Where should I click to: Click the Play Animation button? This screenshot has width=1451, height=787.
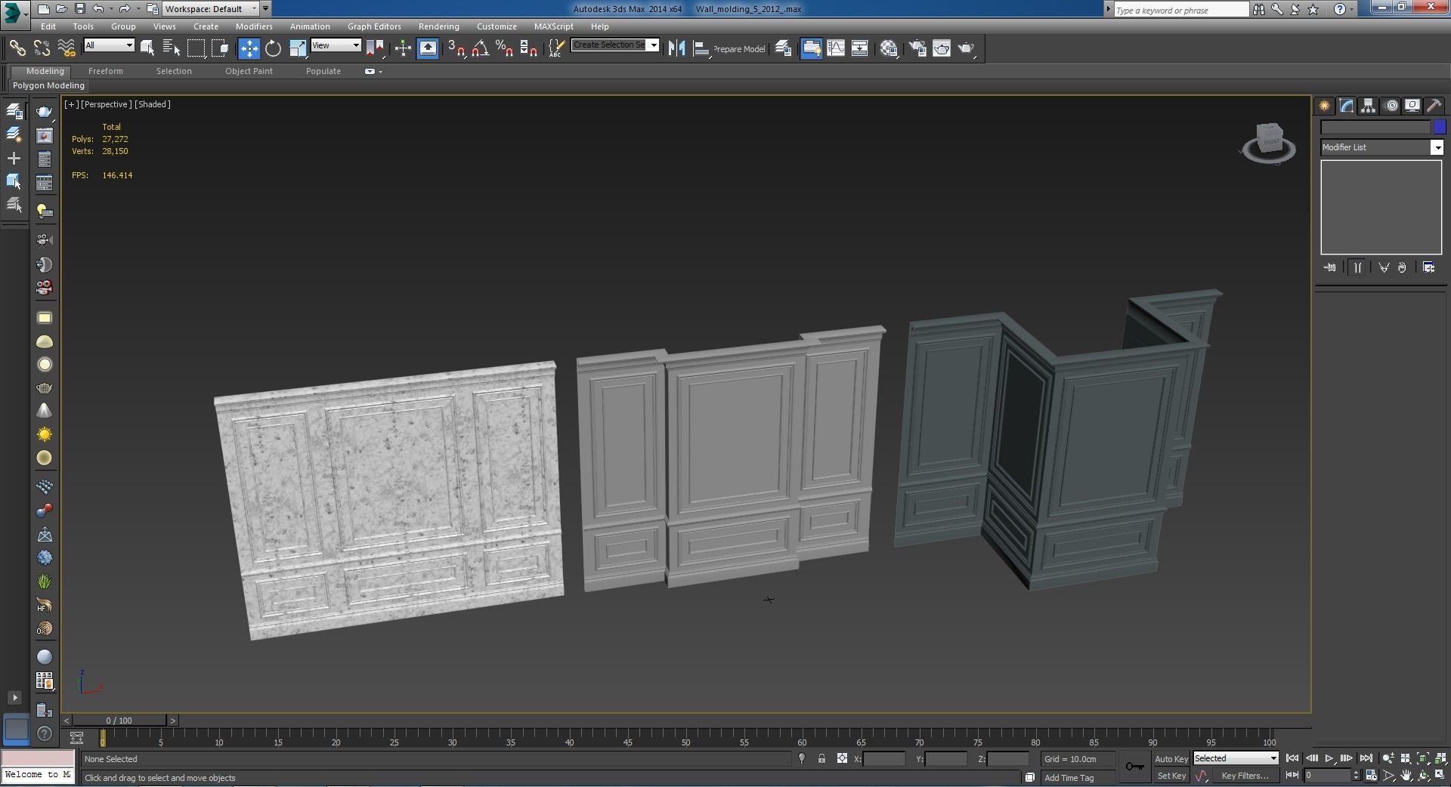pos(1329,758)
